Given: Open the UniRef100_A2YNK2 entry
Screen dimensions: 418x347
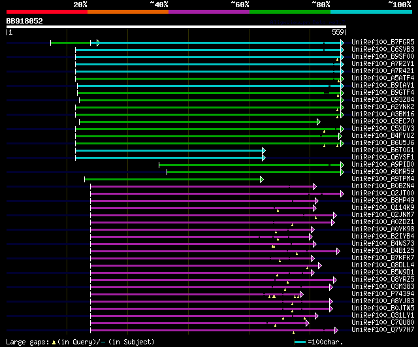Looking at the screenshot, I should [383, 107].
